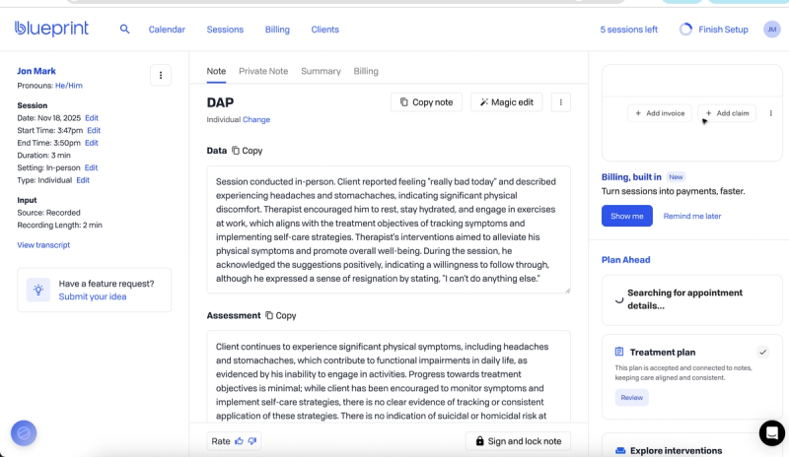Click the Data text area resize handle
Image resolution: width=789 pixels, height=457 pixels.
[568, 291]
